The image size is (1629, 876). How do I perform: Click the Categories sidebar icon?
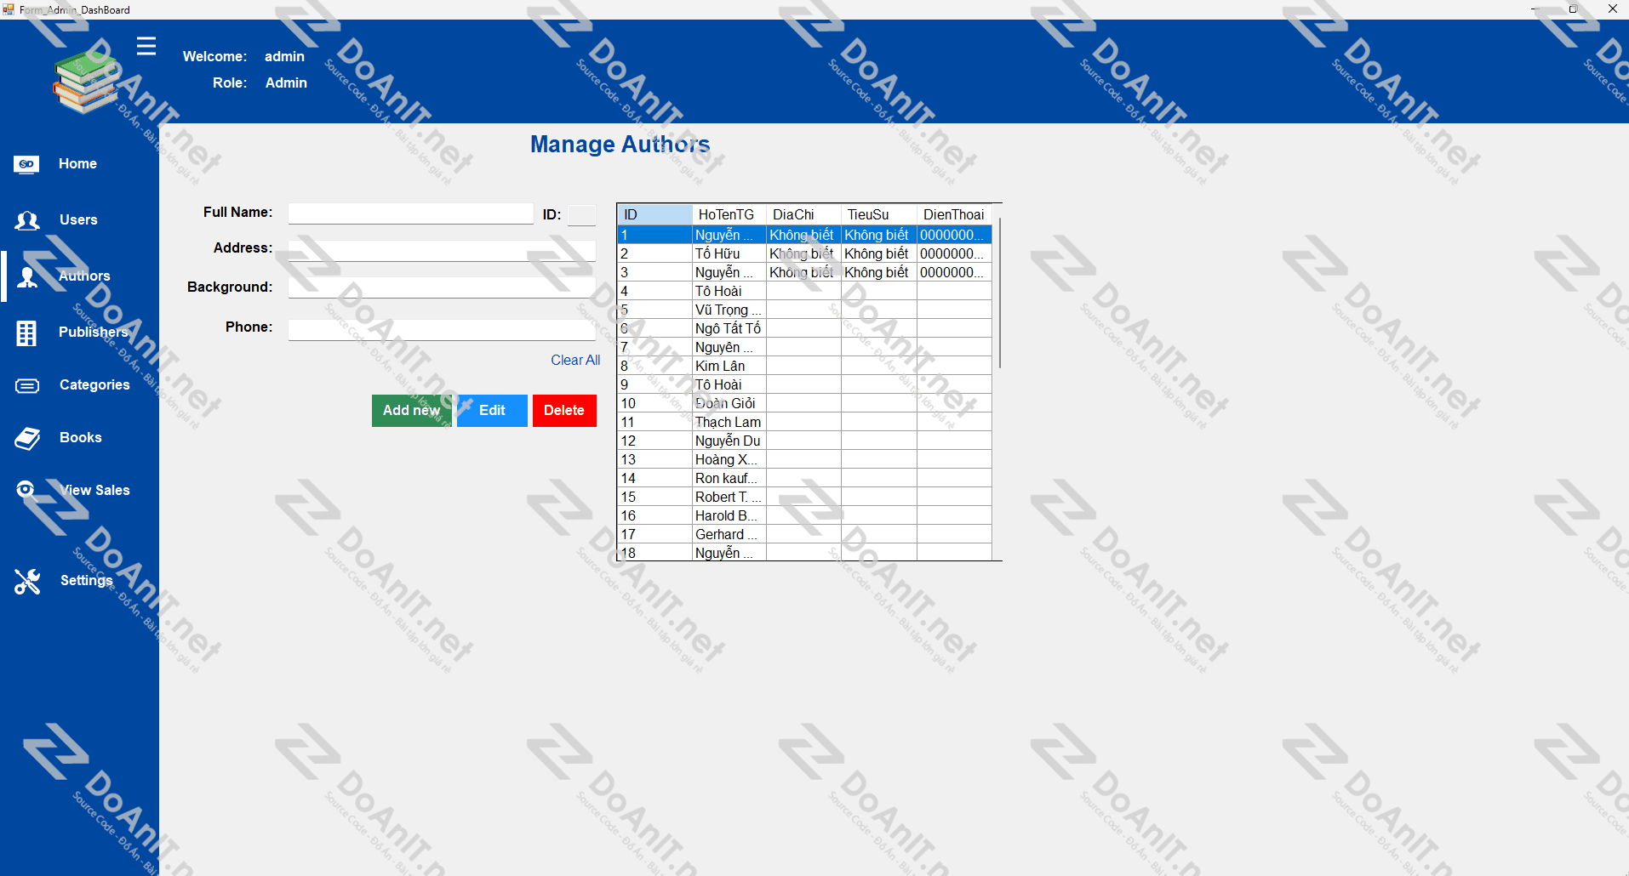point(27,385)
